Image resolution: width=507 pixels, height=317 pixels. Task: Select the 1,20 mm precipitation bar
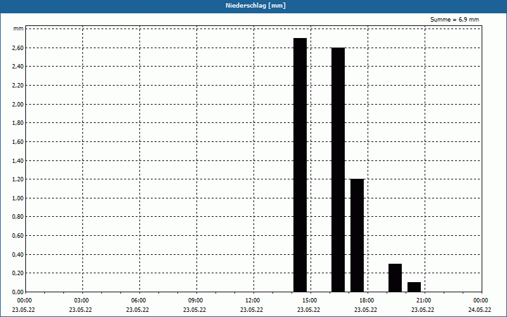(357, 235)
